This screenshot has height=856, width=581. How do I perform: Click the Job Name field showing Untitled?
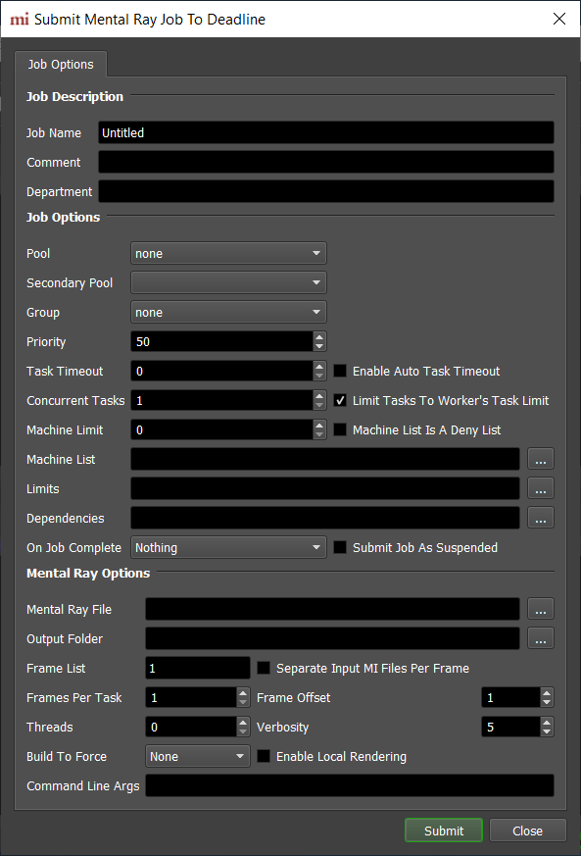(326, 132)
